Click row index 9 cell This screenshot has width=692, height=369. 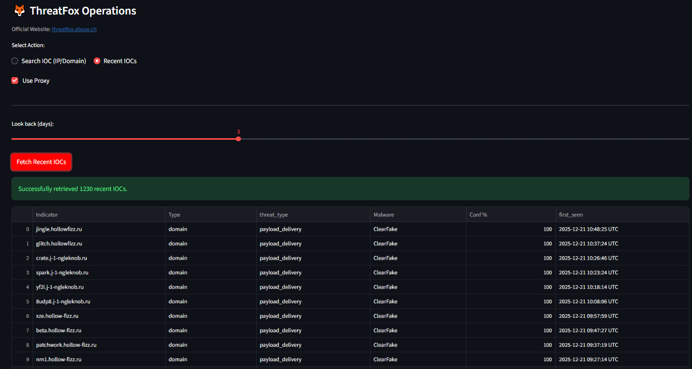coord(22,360)
